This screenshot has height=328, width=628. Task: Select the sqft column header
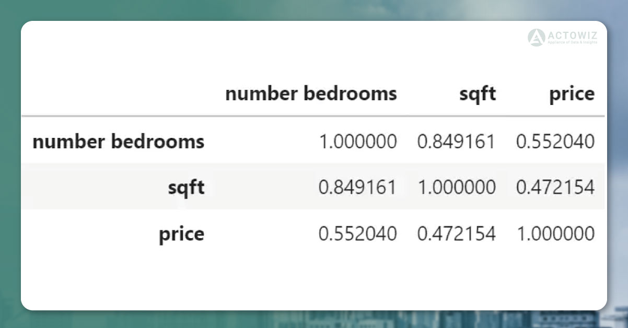[478, 95]
